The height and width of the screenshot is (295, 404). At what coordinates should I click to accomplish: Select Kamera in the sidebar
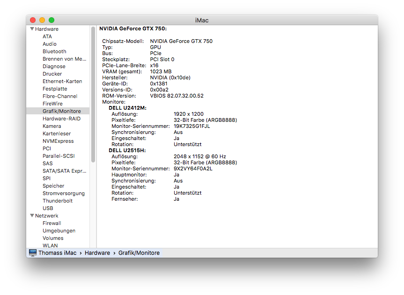[52, 126]
